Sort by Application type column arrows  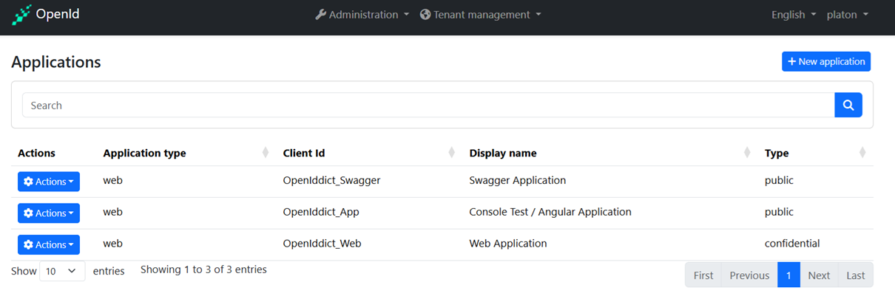(265, 153)
